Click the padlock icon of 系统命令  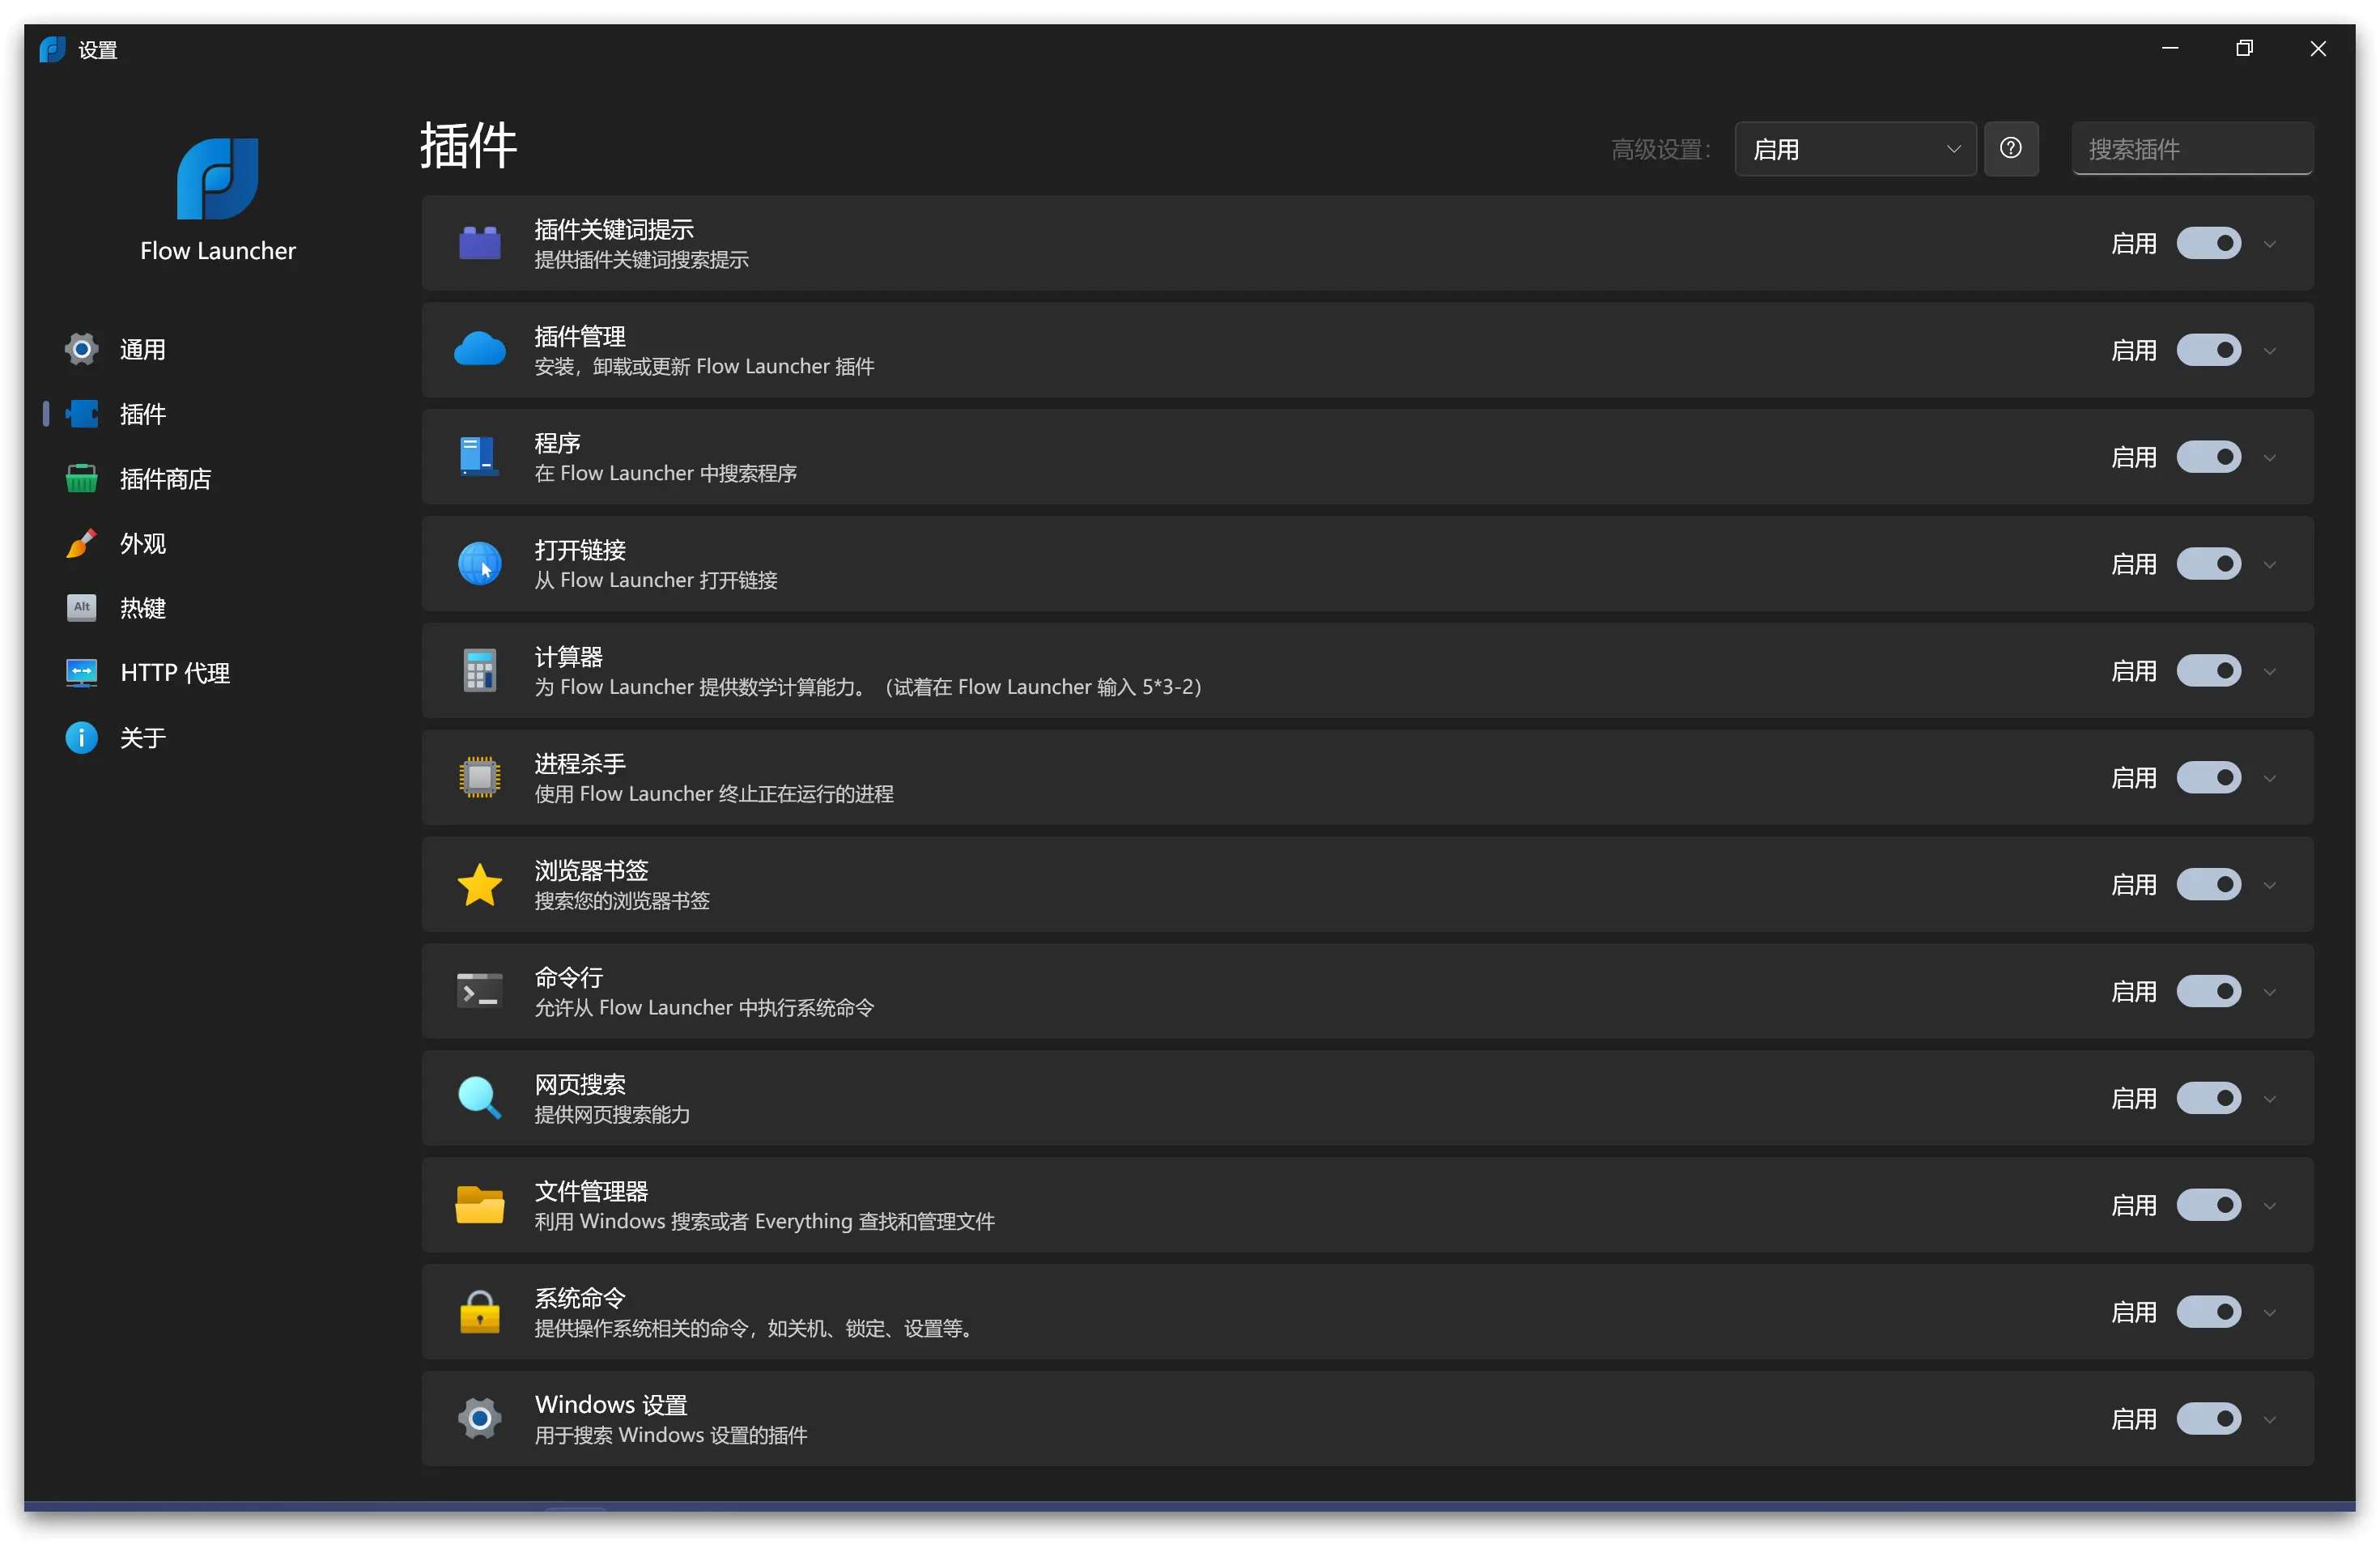click(x=479, y=1311)
